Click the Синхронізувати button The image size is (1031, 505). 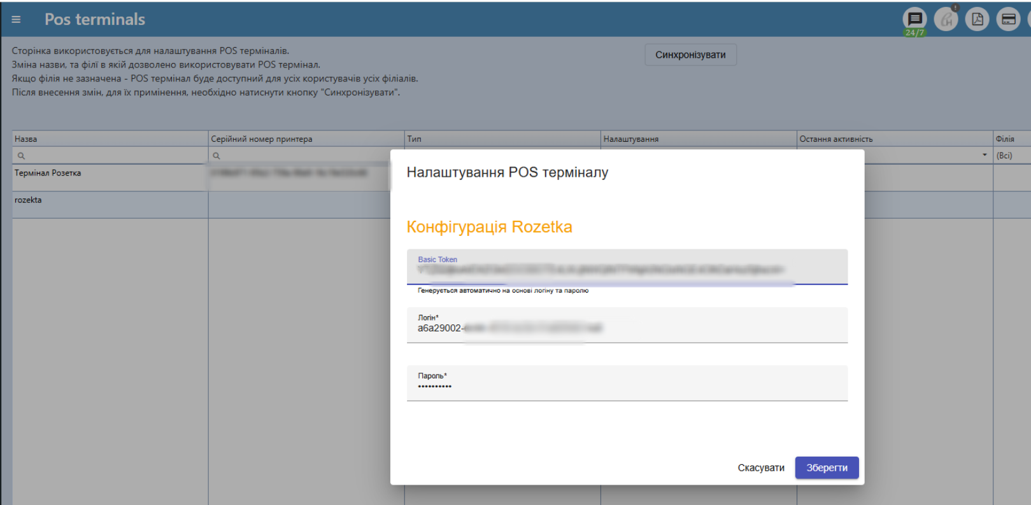click(690, 55)
